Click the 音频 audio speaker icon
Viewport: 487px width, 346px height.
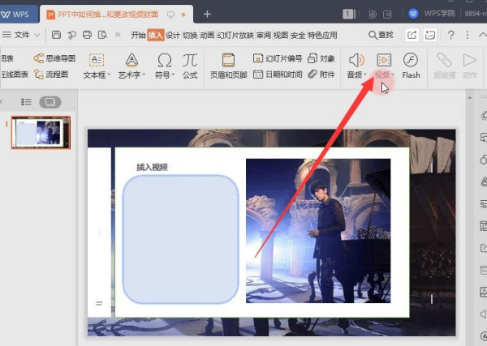tap(356, 60)
